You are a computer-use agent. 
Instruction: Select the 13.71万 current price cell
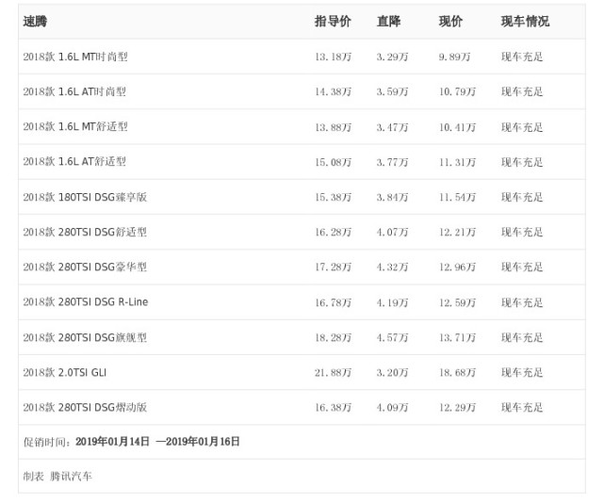[x=457, y=337]
